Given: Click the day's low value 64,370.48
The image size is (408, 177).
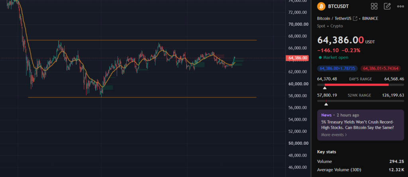Looking at the screenshot, I should click(327, 79).
